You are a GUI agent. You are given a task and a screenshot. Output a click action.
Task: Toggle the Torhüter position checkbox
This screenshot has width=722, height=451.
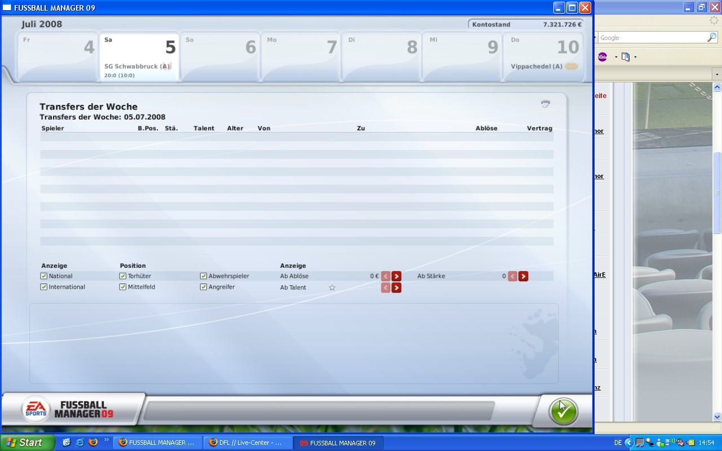pos(123,276)
